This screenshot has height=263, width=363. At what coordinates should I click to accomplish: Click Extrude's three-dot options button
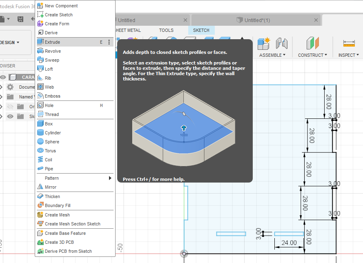(109, 42)
